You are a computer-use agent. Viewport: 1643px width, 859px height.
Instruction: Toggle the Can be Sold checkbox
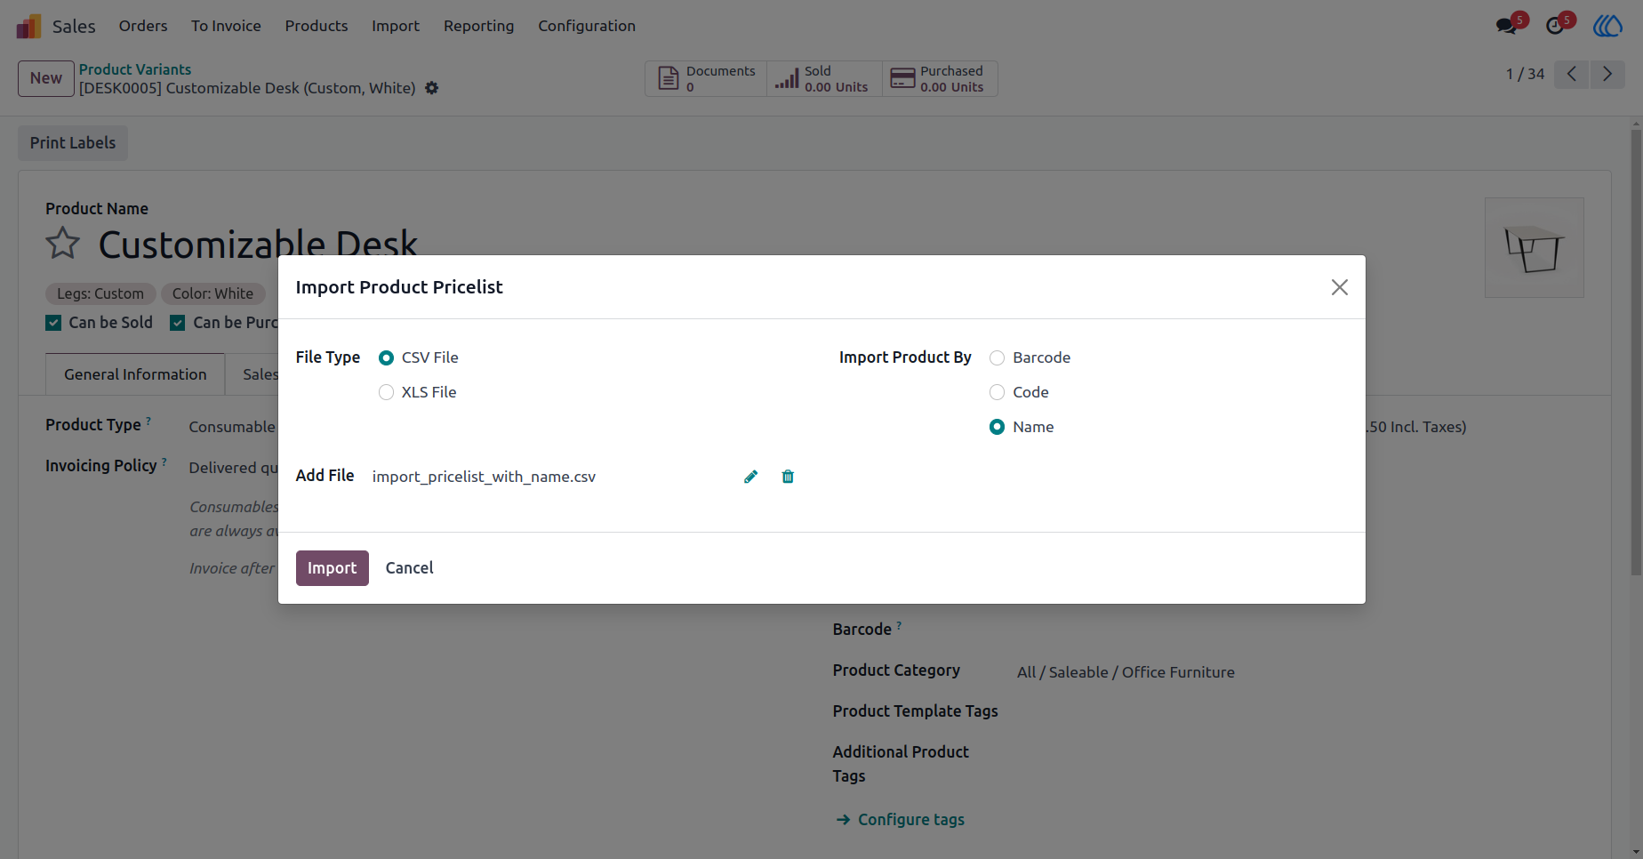53,323
